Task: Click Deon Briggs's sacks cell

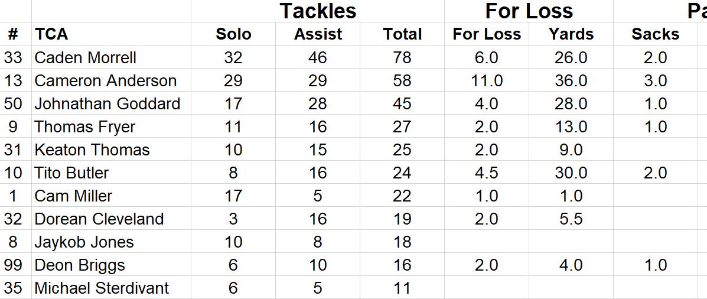Action: coord(655,265)
